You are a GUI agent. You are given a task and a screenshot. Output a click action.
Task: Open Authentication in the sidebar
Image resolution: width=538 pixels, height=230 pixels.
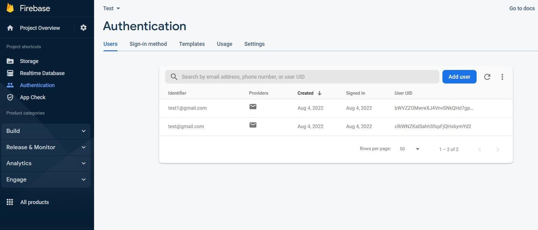(37, 85)
